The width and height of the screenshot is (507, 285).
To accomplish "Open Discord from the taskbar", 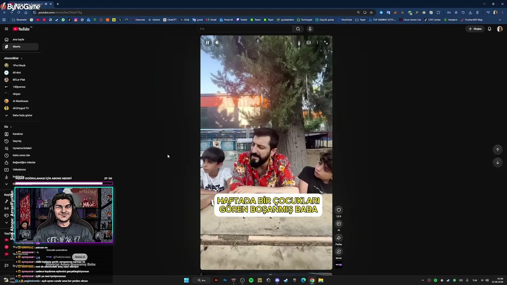I will pos(277,280).
